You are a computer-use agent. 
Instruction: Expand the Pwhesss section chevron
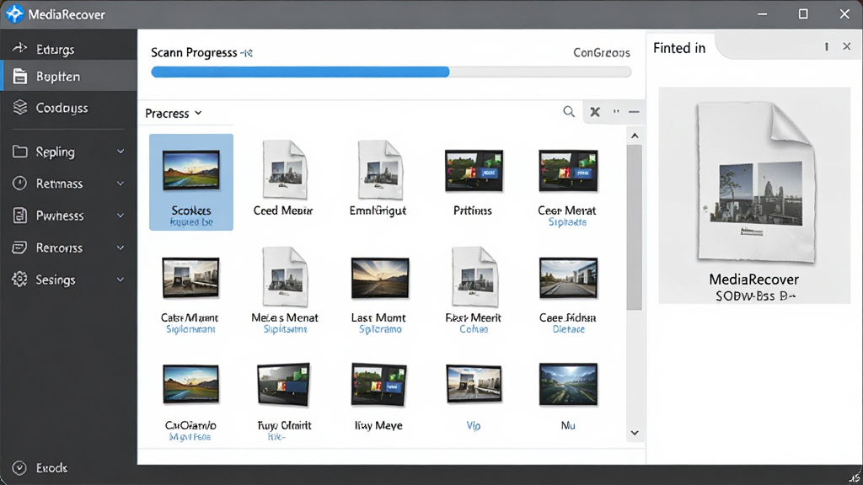click(x=121, y=216)
